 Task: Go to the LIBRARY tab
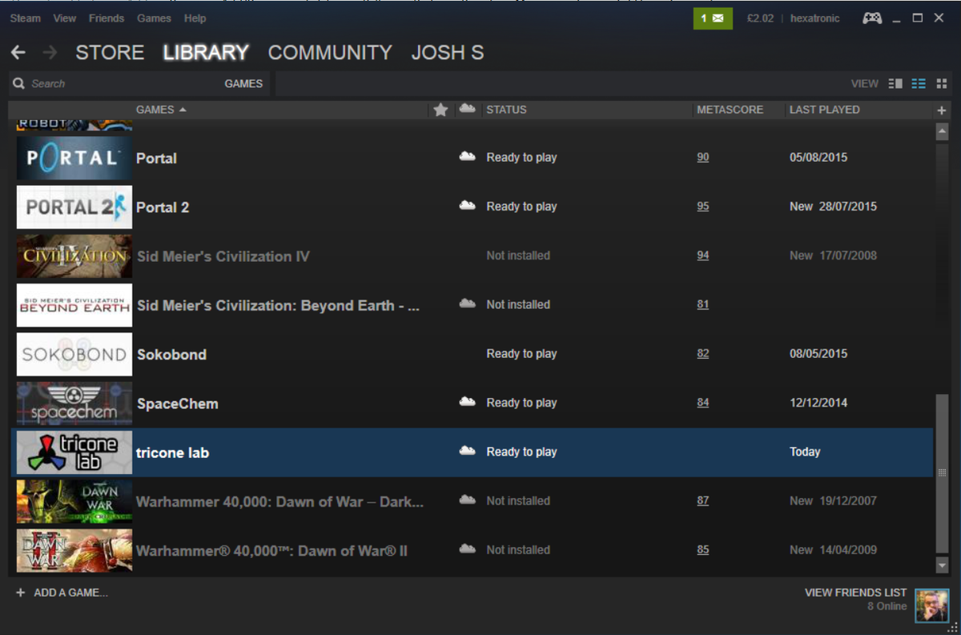pyautogui.click(x=206, y=53)
